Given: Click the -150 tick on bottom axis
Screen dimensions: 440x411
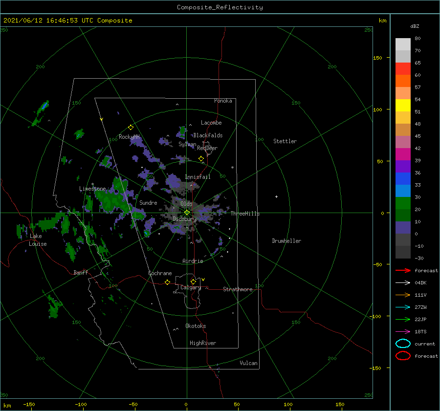Looking at the screenshot, I should (29, 404).
